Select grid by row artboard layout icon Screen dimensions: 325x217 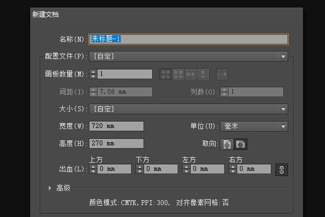pos(166,74)
